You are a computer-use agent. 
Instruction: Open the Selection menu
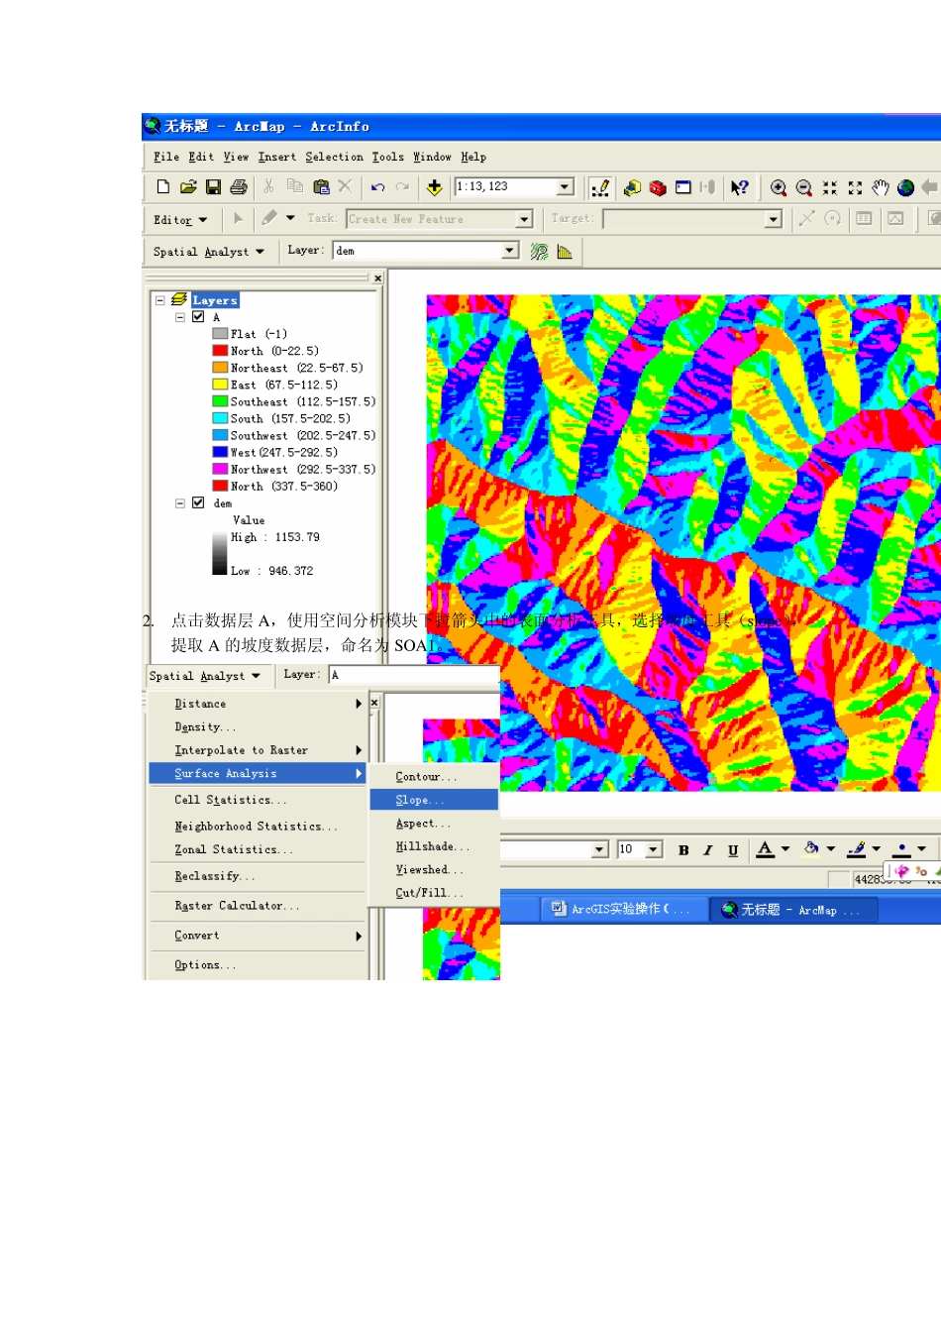click(x=334, y=157)
